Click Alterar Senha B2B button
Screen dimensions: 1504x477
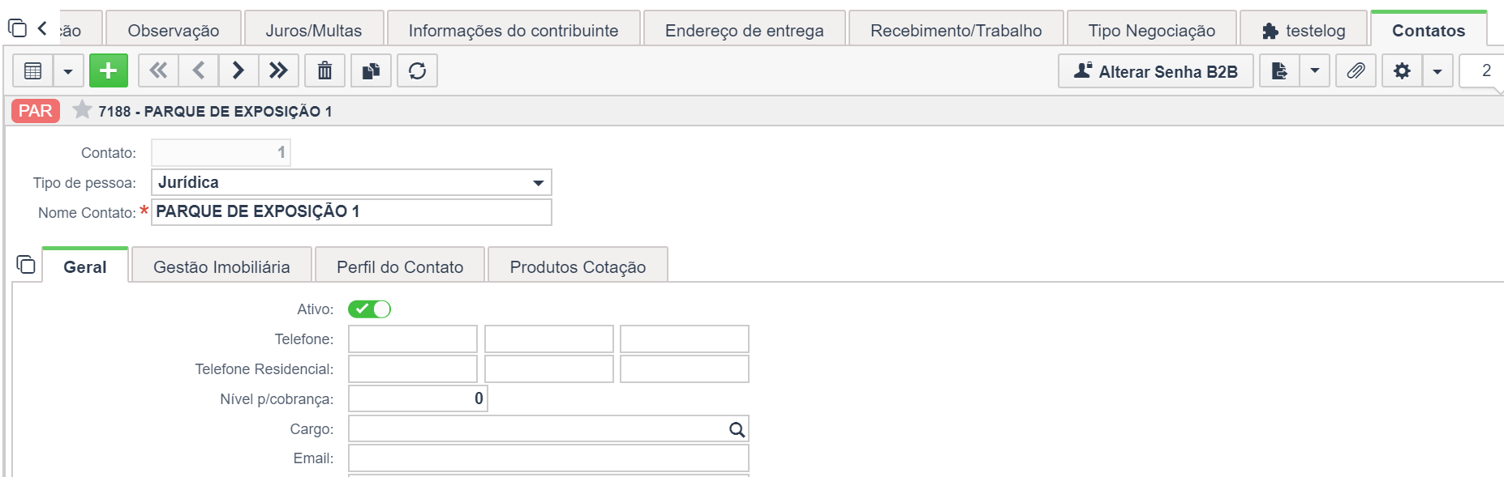click(x=1155, y=71)
